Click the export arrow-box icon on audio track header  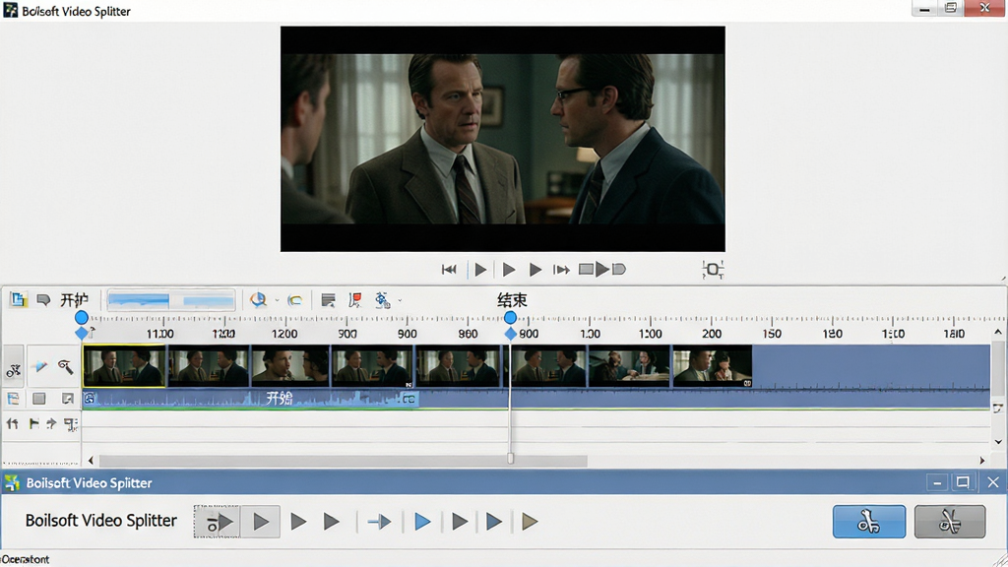coord(68,399)
